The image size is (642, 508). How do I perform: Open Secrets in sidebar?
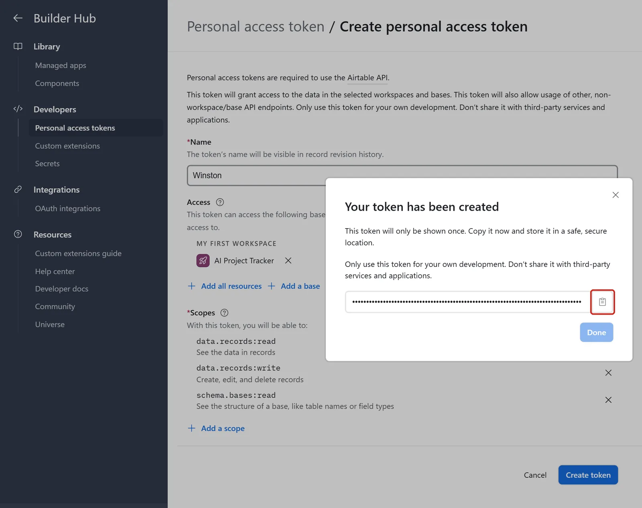[47, 164]
